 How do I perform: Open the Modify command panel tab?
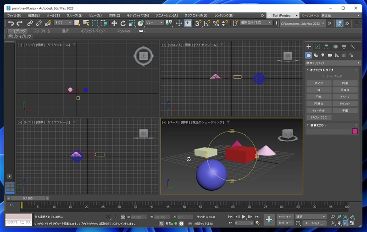317,47
